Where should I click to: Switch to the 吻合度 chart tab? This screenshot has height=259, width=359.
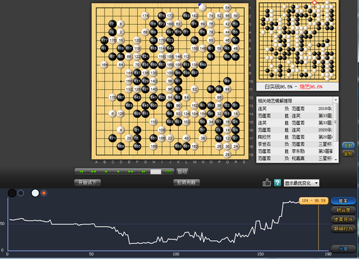[343, 210]
